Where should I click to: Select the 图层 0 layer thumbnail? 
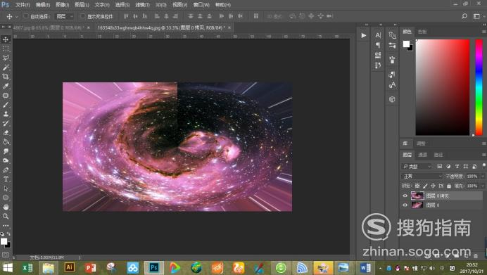click(417, 205)
